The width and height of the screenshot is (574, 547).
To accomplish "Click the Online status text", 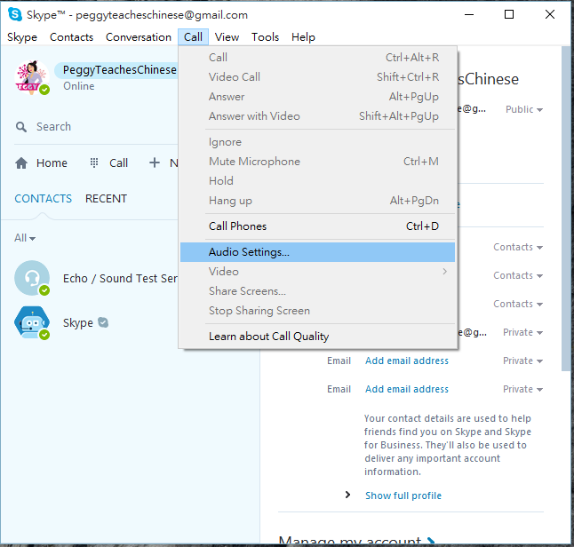I will (x=79, y=86).
